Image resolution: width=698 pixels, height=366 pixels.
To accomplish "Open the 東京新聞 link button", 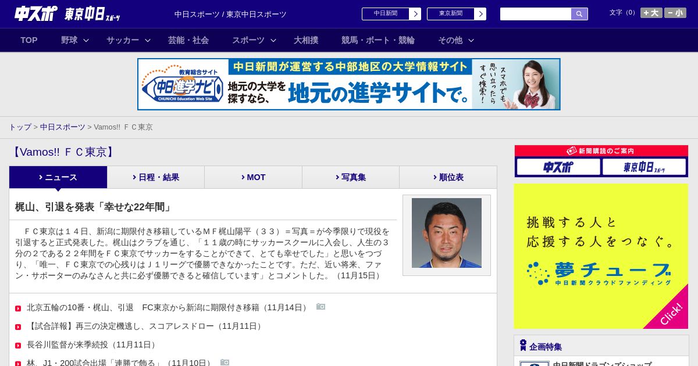I will [x=451, y=14].
